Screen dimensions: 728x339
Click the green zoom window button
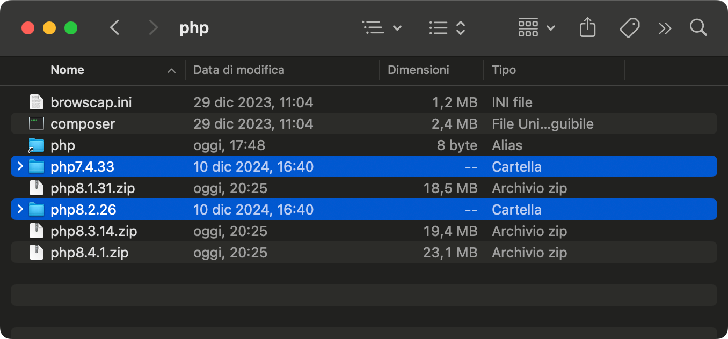click(x=70, y=28)
